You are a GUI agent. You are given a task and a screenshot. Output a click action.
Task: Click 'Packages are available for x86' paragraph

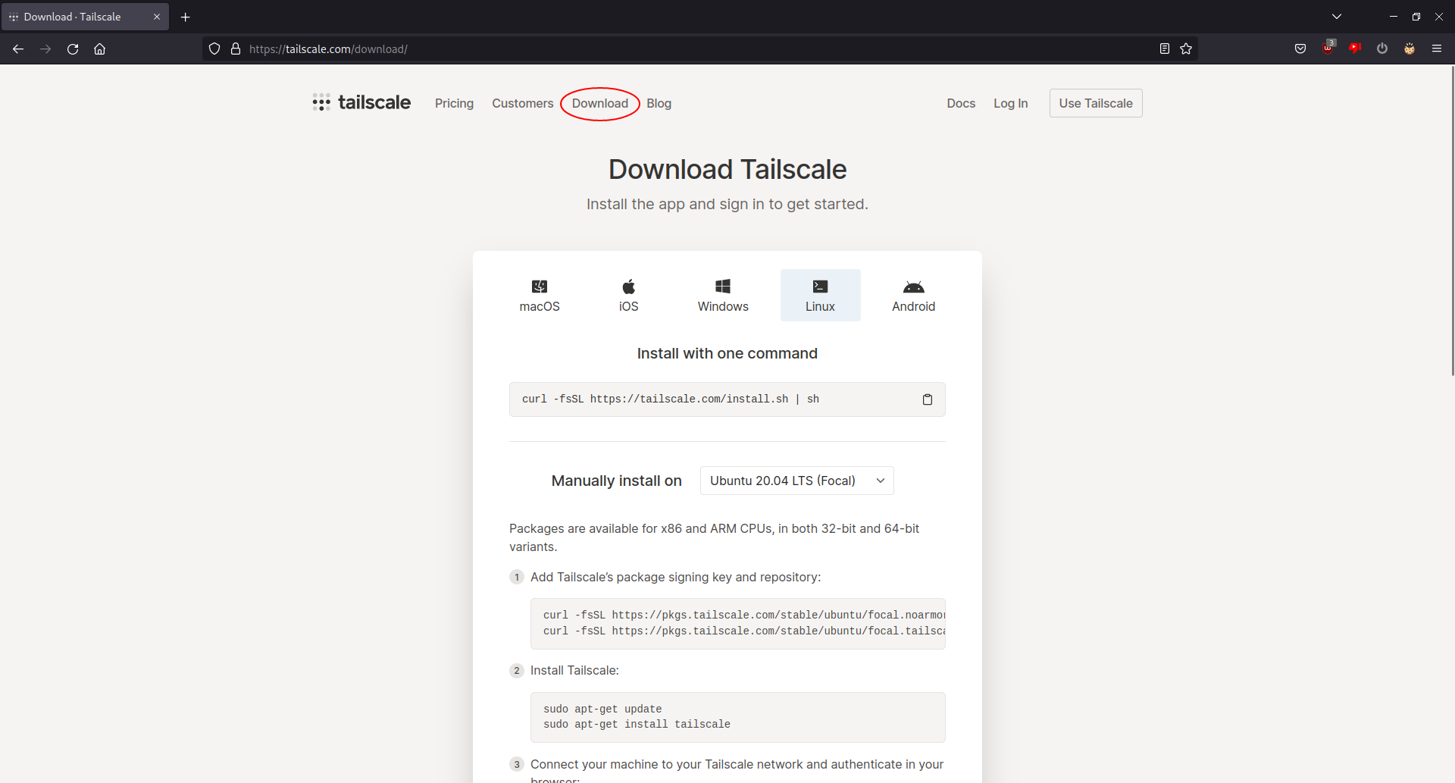tap(714, 537)
